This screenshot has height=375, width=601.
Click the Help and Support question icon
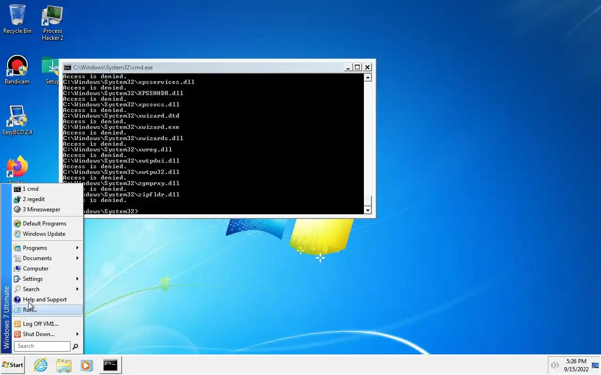pos(17,300)
